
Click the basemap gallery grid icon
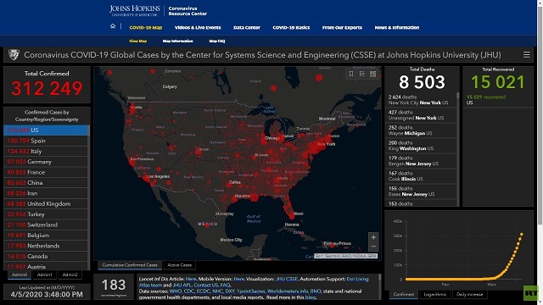point(372,74)
